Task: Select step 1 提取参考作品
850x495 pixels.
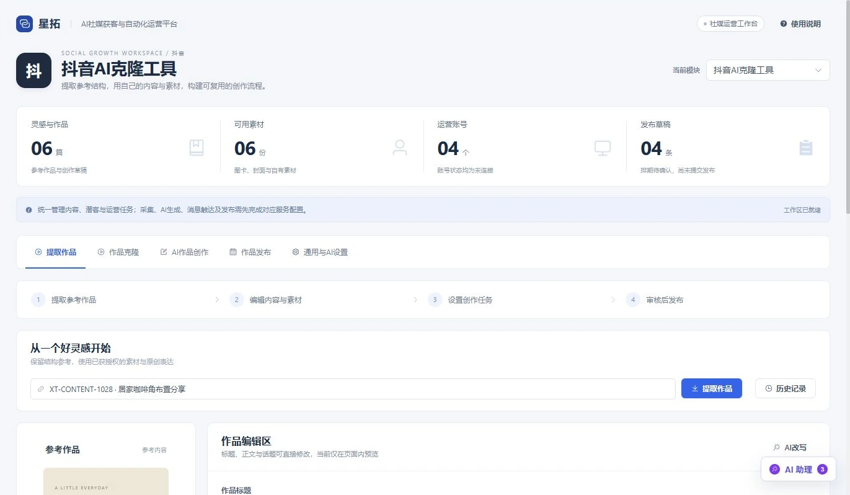Action: 64,300
